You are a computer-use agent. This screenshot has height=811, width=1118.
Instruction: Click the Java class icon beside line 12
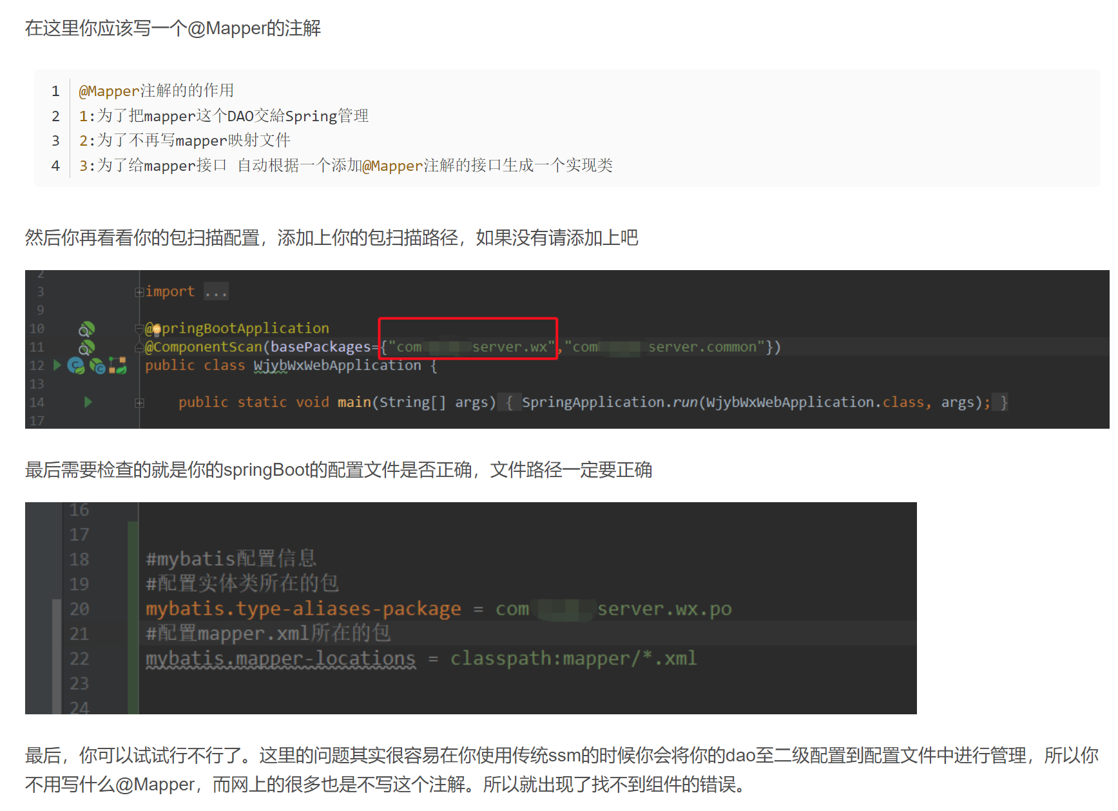[x=75, y=366]
